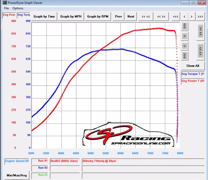This screenshot has height=180, width=208.
Task: Click the double down chevron button
Action: pos(184,56)
